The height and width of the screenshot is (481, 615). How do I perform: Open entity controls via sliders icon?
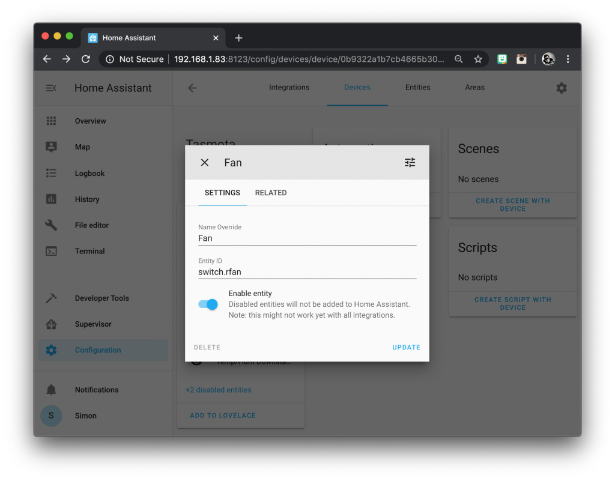click(410, 162)
